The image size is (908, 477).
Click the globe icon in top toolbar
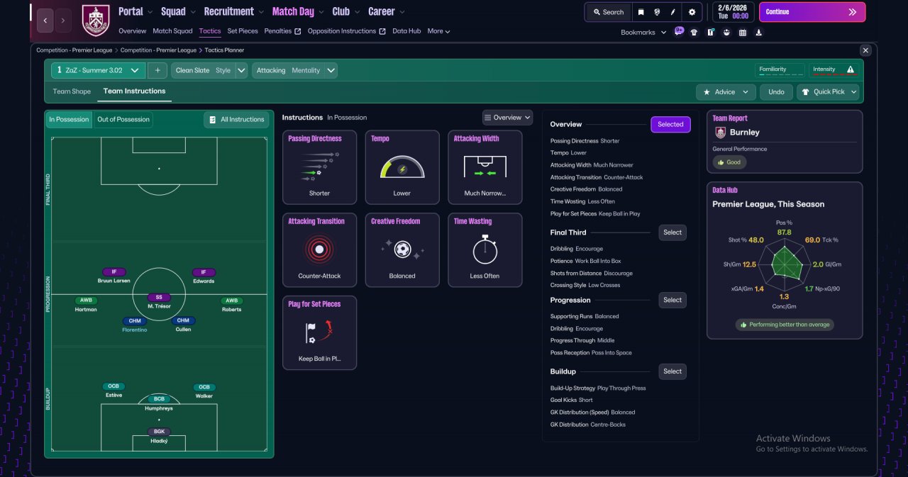point(657,12)
